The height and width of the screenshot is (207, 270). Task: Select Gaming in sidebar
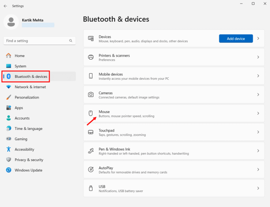[x=39, y=139]
